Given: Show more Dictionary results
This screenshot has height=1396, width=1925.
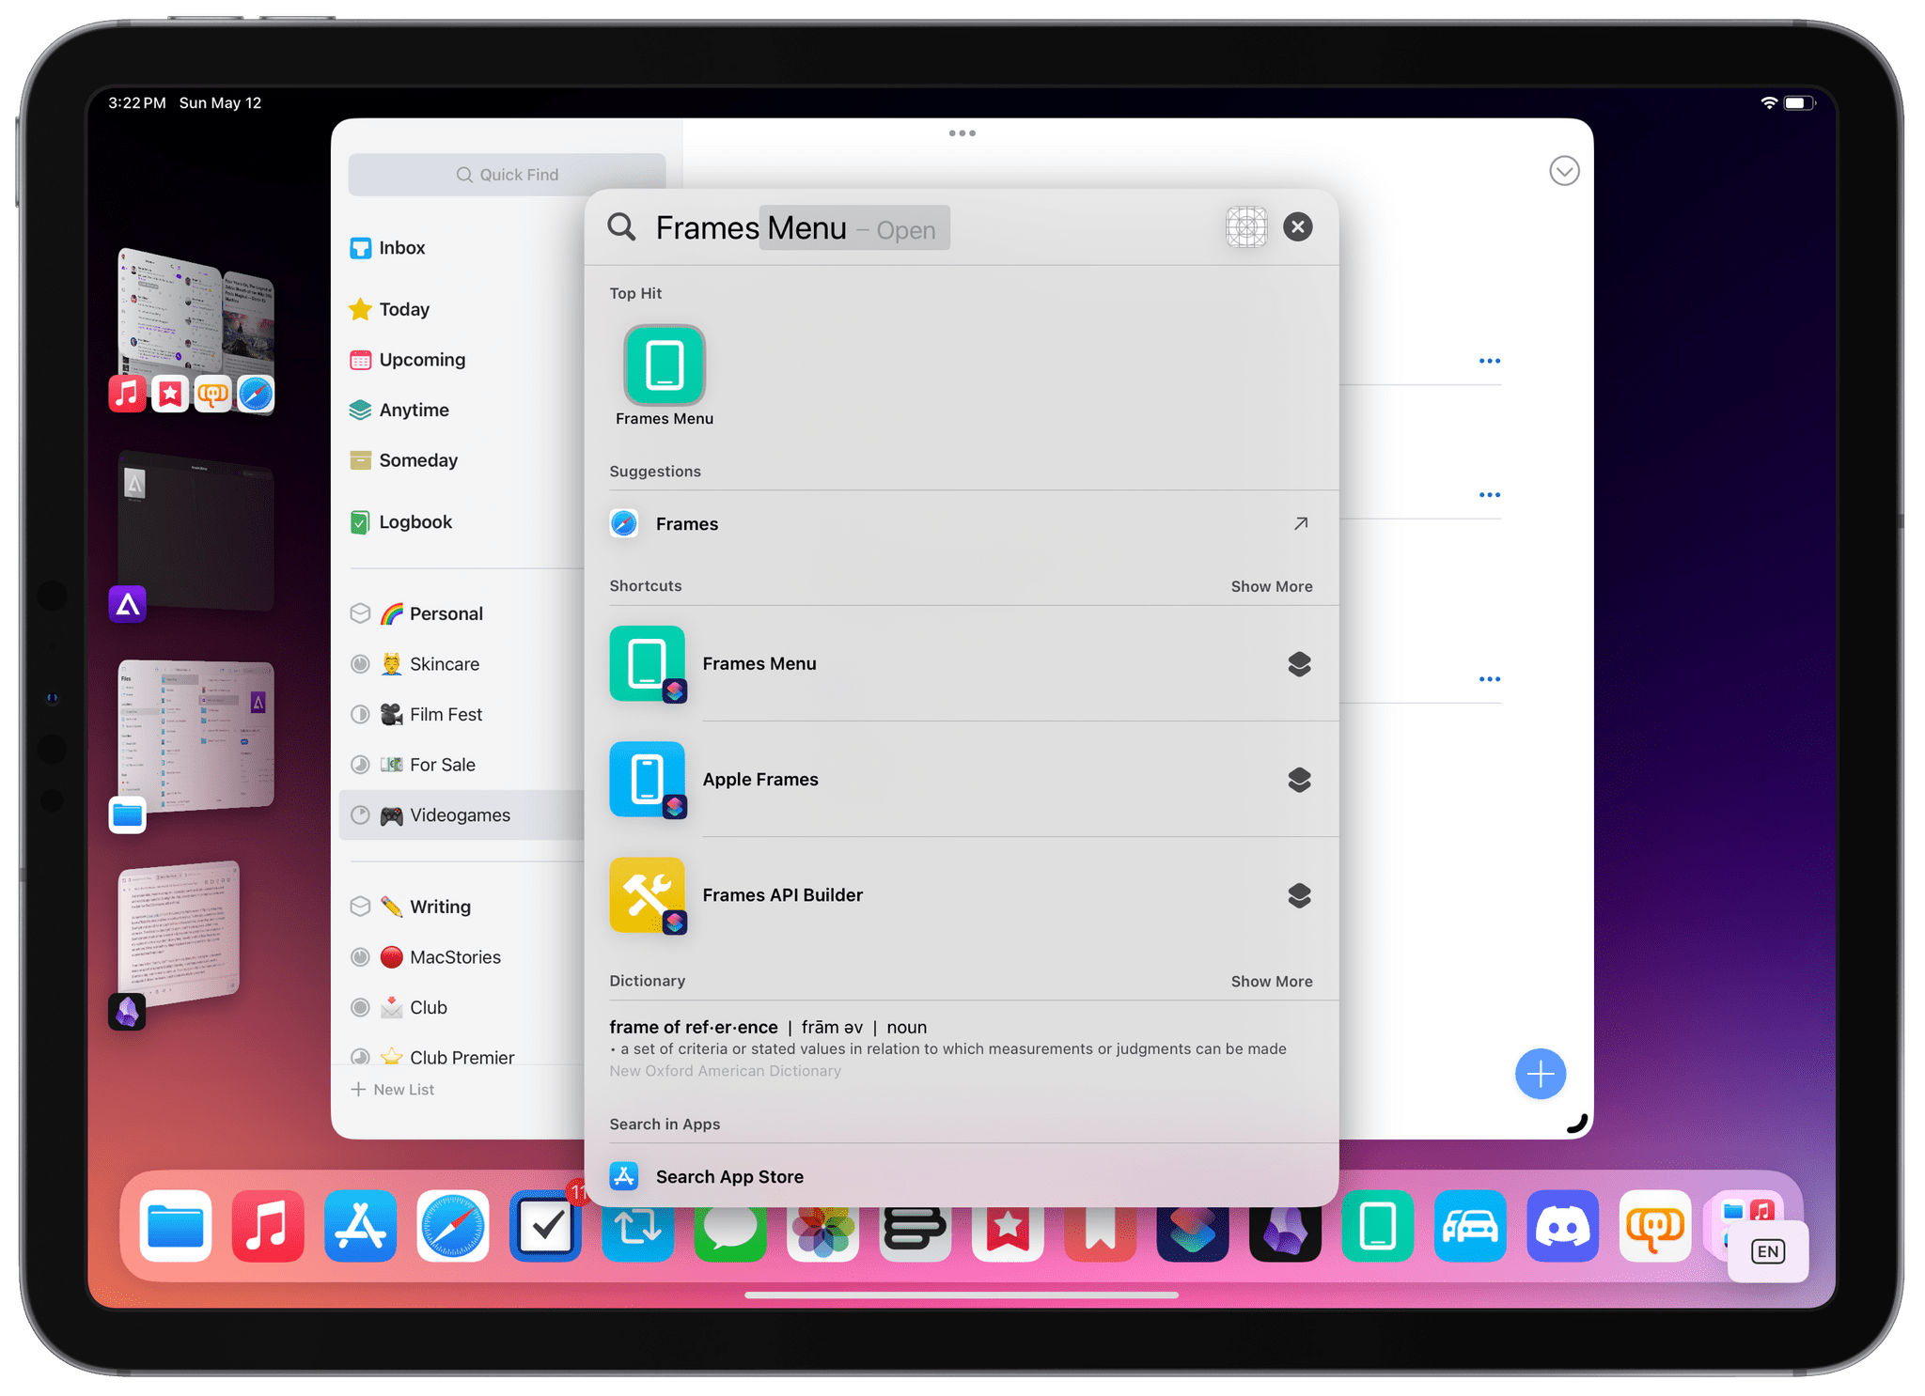Looking at the screenshot, I should pyautogui.click(x=1271, y=982).
